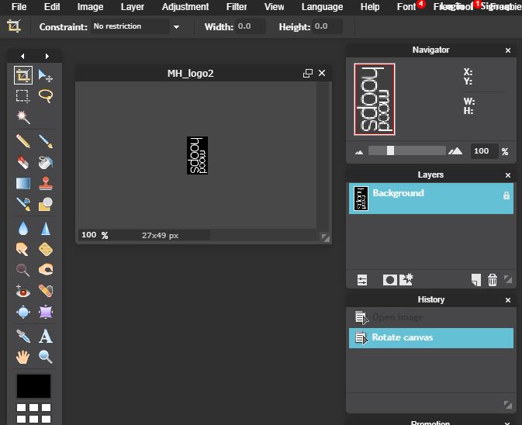Open the Adjustment menu
Viewport: 522px width, 425px height.
pos(185,7)
